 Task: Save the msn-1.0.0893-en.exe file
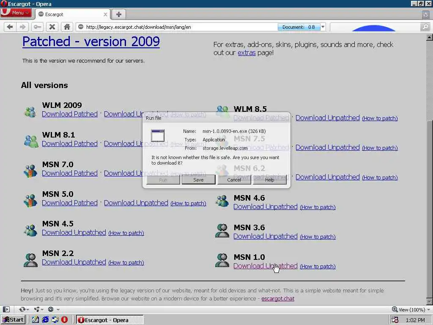click(x=198, y=180)
